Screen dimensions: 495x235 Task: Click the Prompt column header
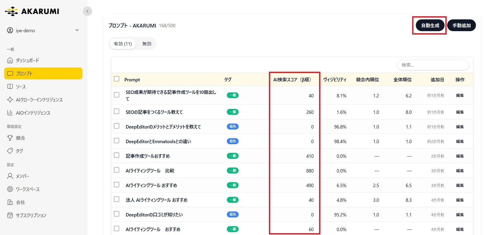pyautogui.click(x=132, y=80)
